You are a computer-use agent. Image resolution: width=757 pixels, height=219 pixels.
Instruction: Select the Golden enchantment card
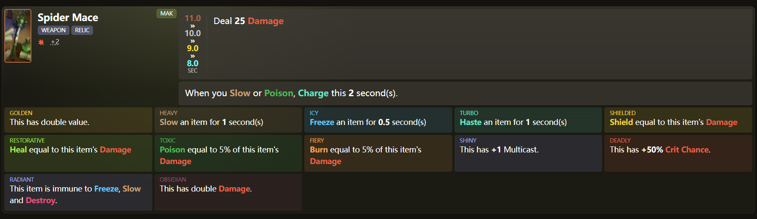tap(78, 119)
